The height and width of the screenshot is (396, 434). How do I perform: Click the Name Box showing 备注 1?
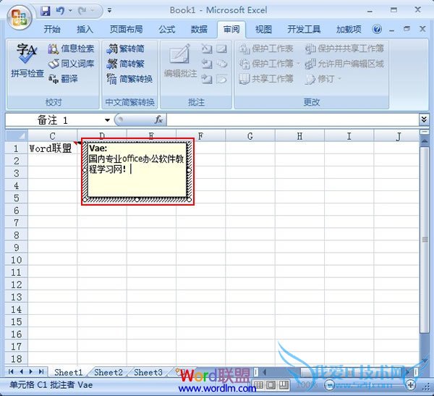coord(54,120)
